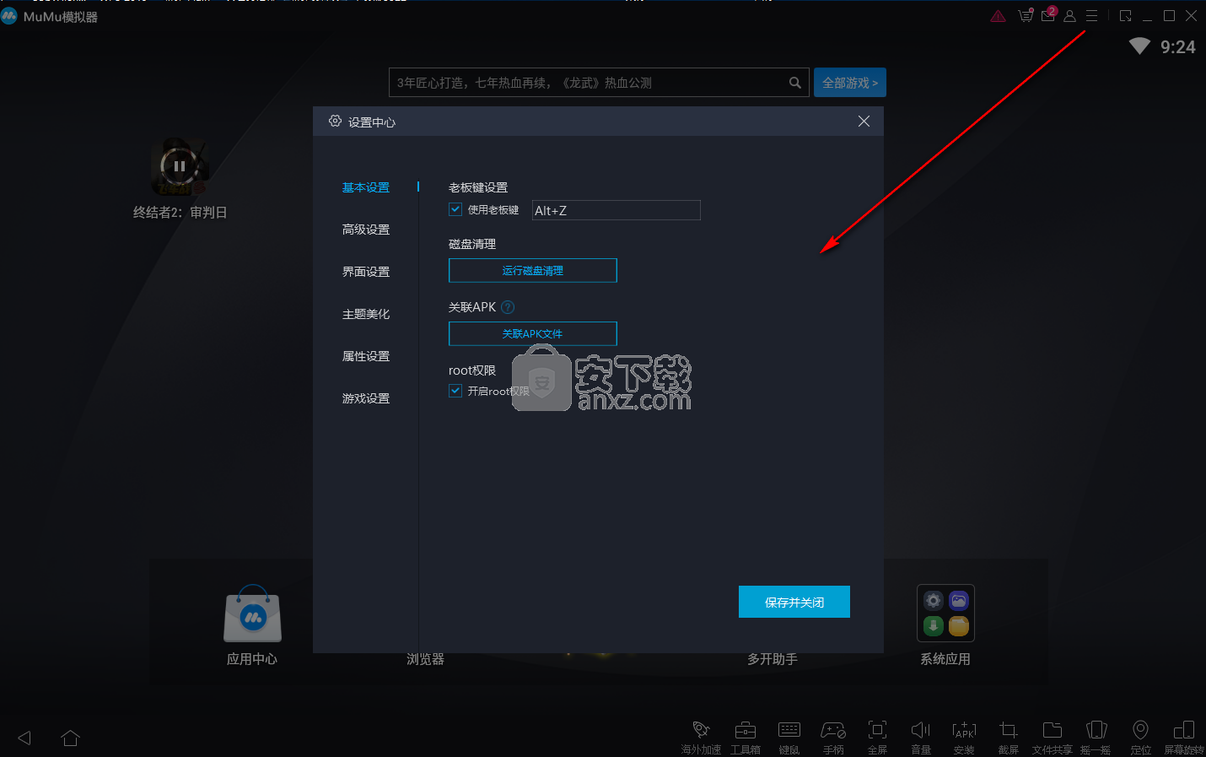Open the shopping cart icon
This screenshot has width=1206, height=757.
click(1026, 15)
